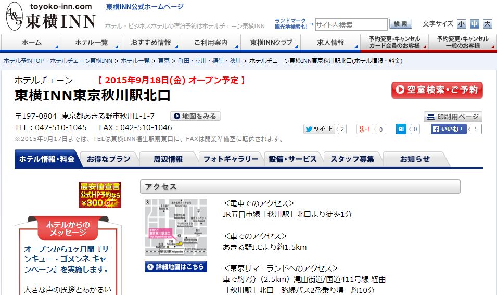Click the あきる野I.Cより約1.5km line
Screen dimensions: 497x295
pos(265,247)
